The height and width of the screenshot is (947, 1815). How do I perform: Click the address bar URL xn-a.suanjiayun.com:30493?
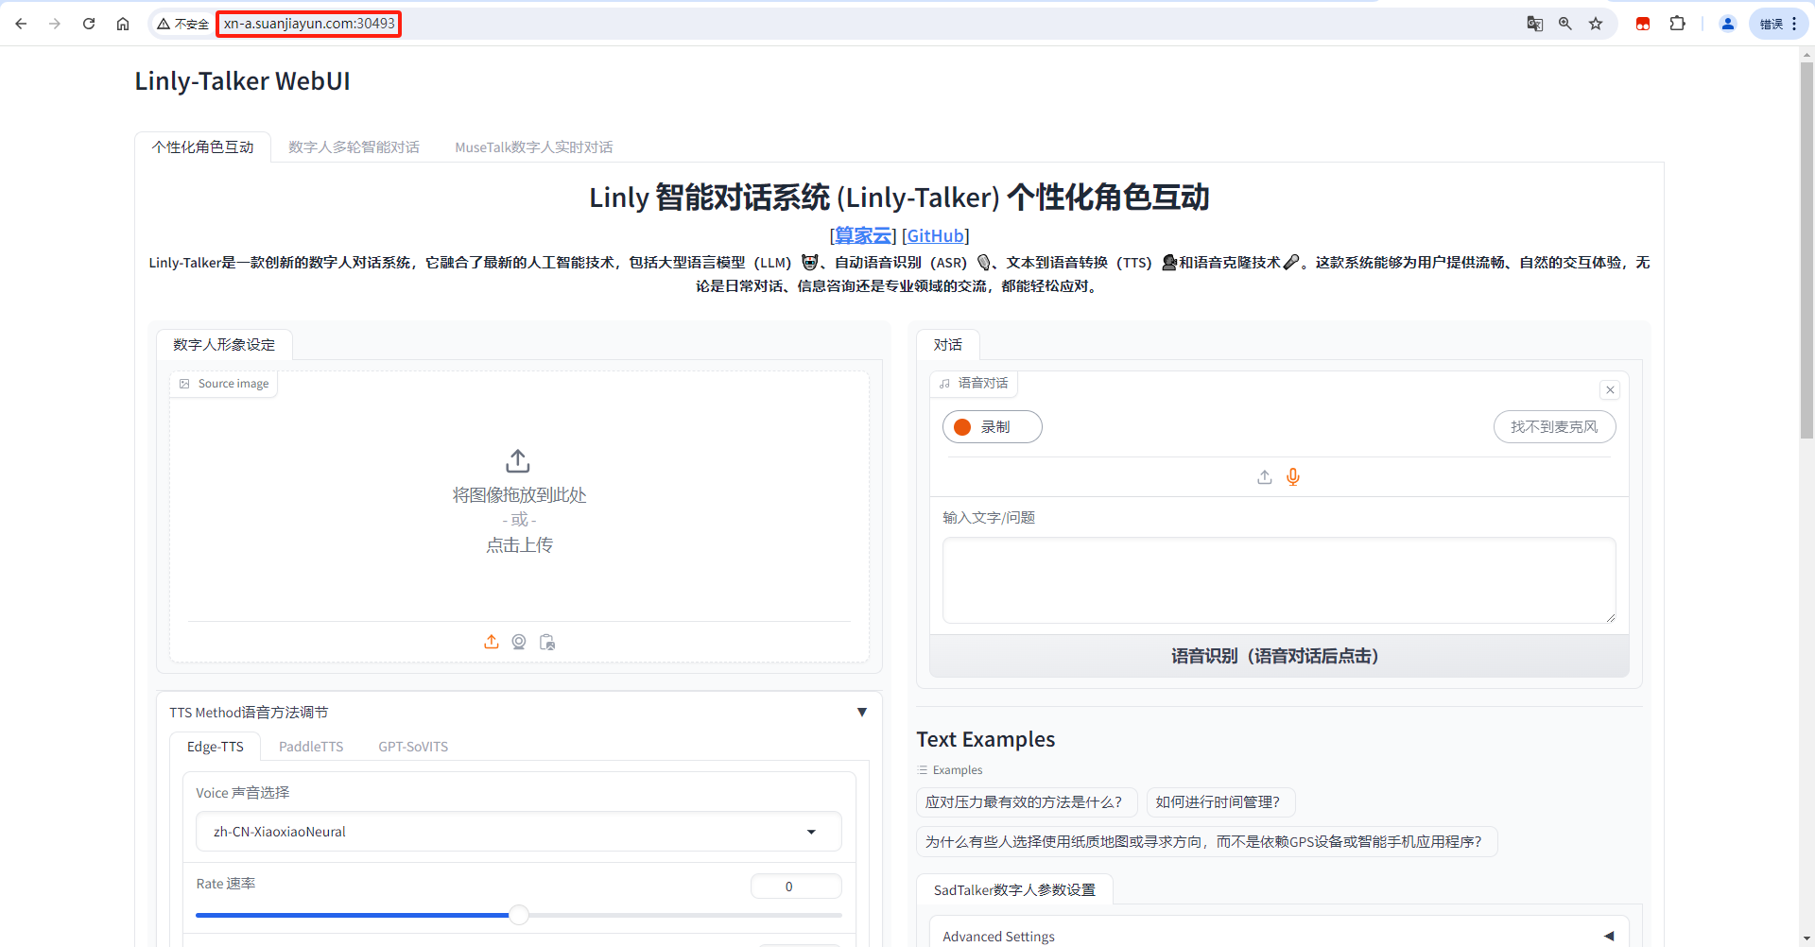click(309, 24)
